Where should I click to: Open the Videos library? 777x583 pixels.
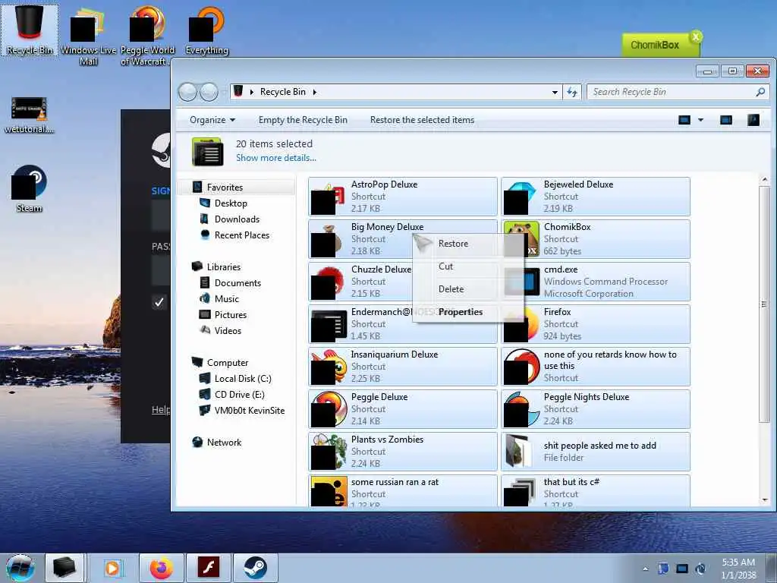[x=228, y=331]
